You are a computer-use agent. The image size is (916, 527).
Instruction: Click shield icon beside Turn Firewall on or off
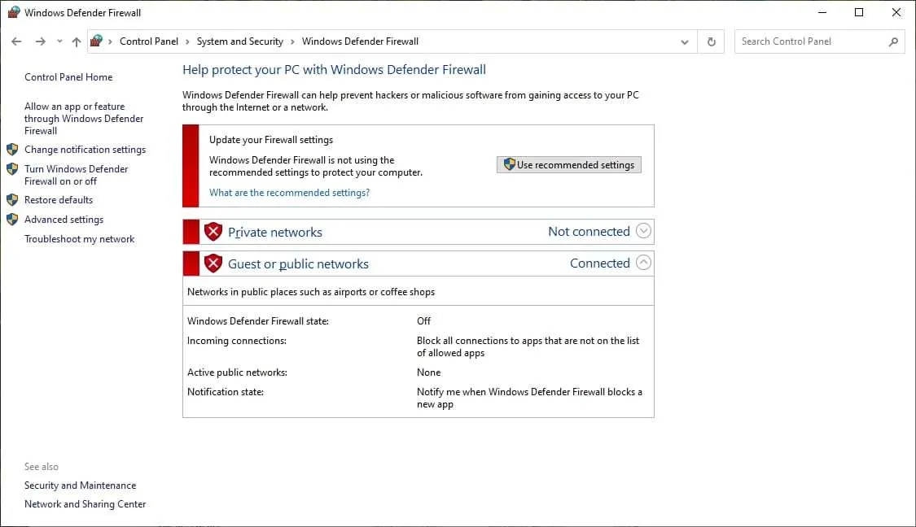point(12,169)
